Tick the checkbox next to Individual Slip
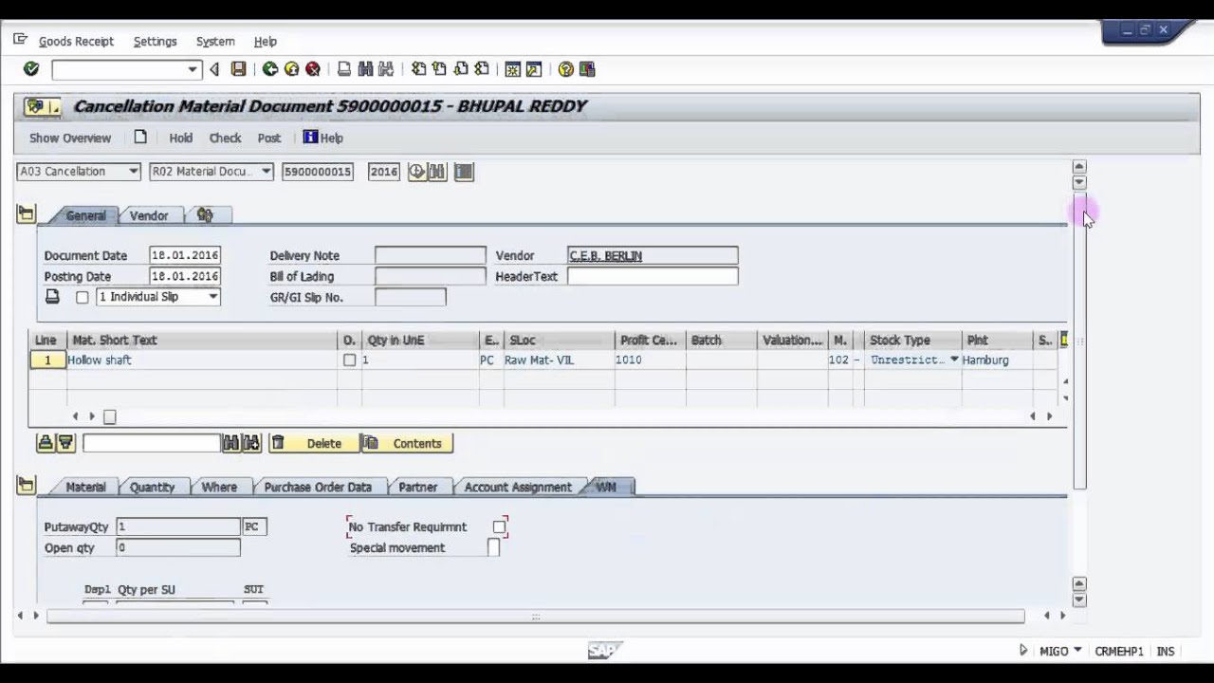Viewport: 1214px width, 683px height. click(83, 297)
